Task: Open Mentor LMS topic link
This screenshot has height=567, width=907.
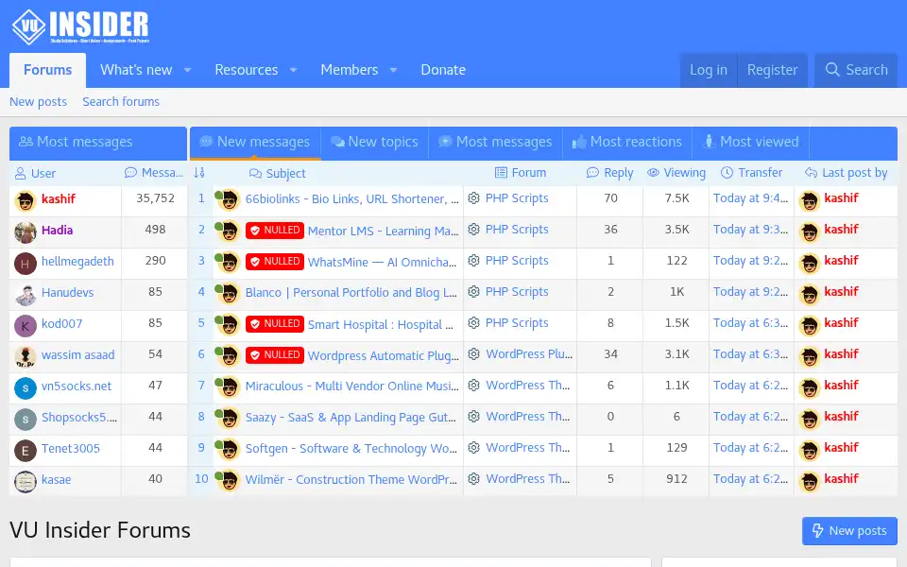Action: (383, 231)
